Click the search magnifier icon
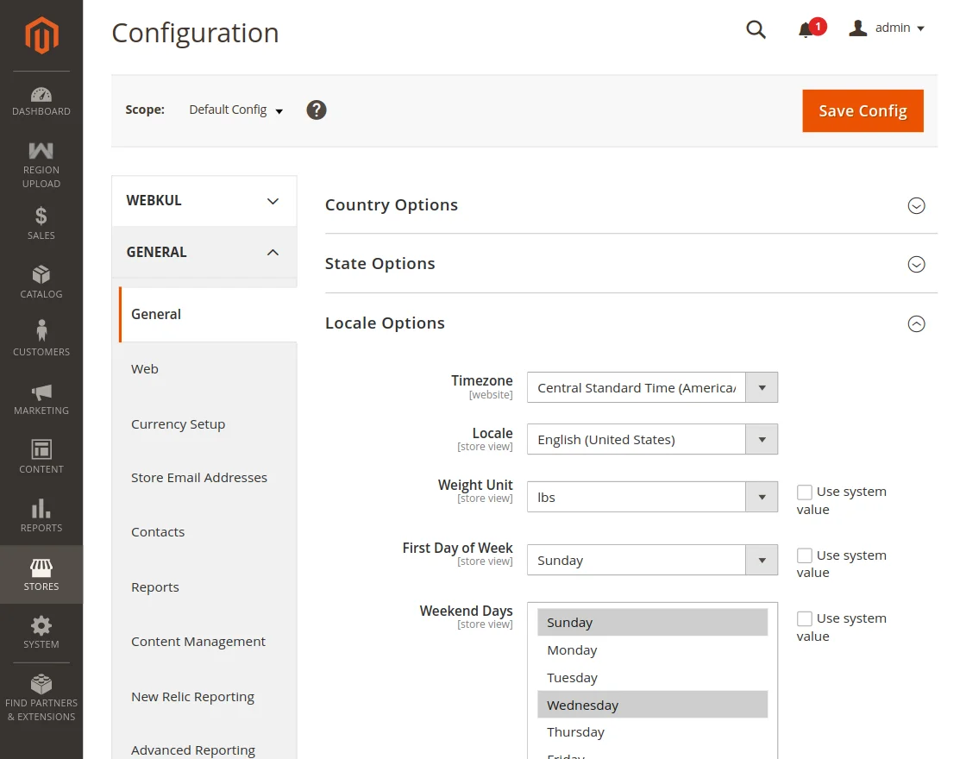The width and height of the screenshot is (966, 759). [x=756, y=29]
